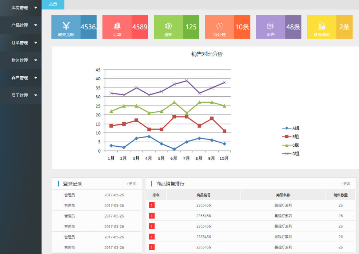Click the red rank badge in first row
The image size is (359, 254).
(152, 205)
